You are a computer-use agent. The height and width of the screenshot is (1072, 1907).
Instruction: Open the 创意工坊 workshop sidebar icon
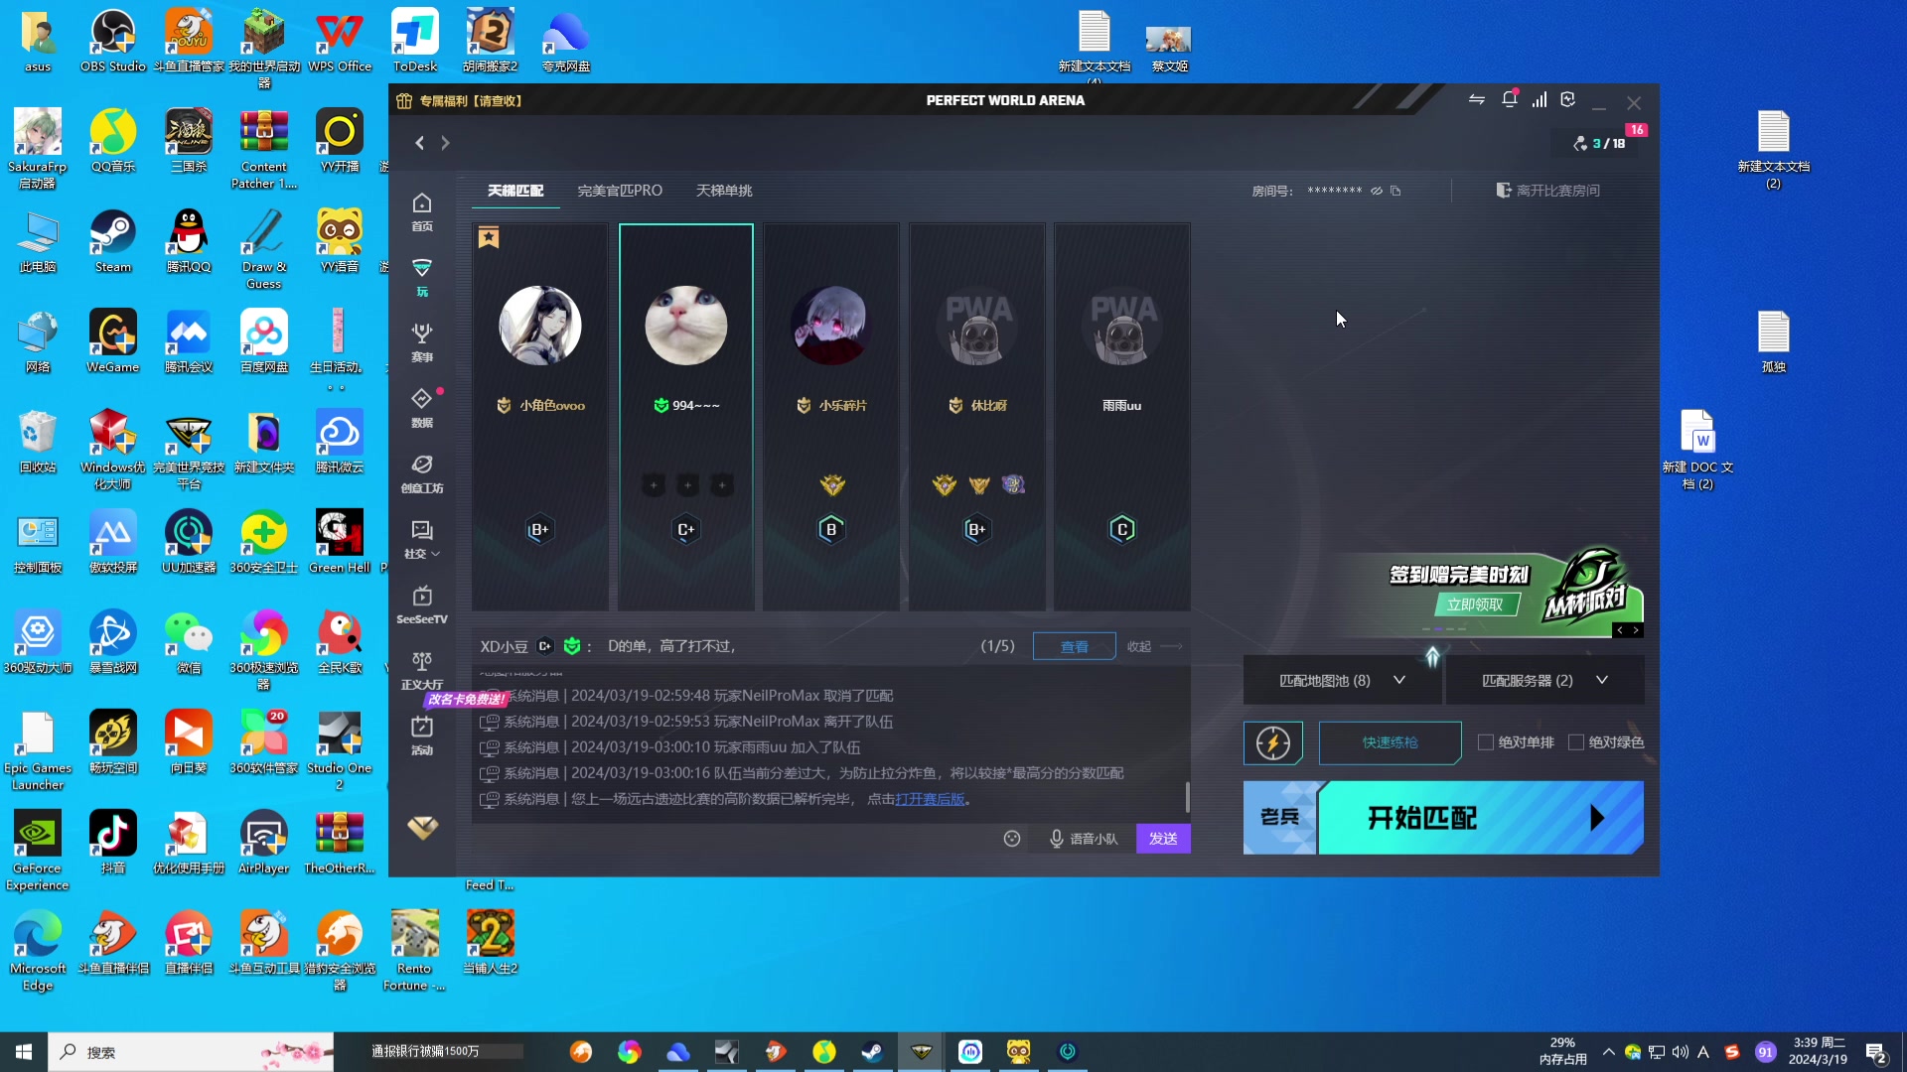point(422,472)
